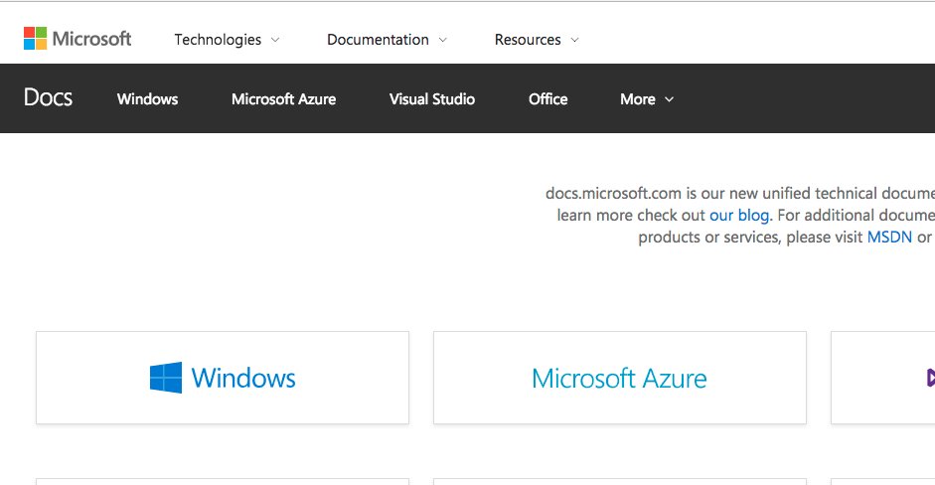Screen dimensions: 935x485
Task: Click the Microsoft wordmark in header
Action: pos(91,39)
